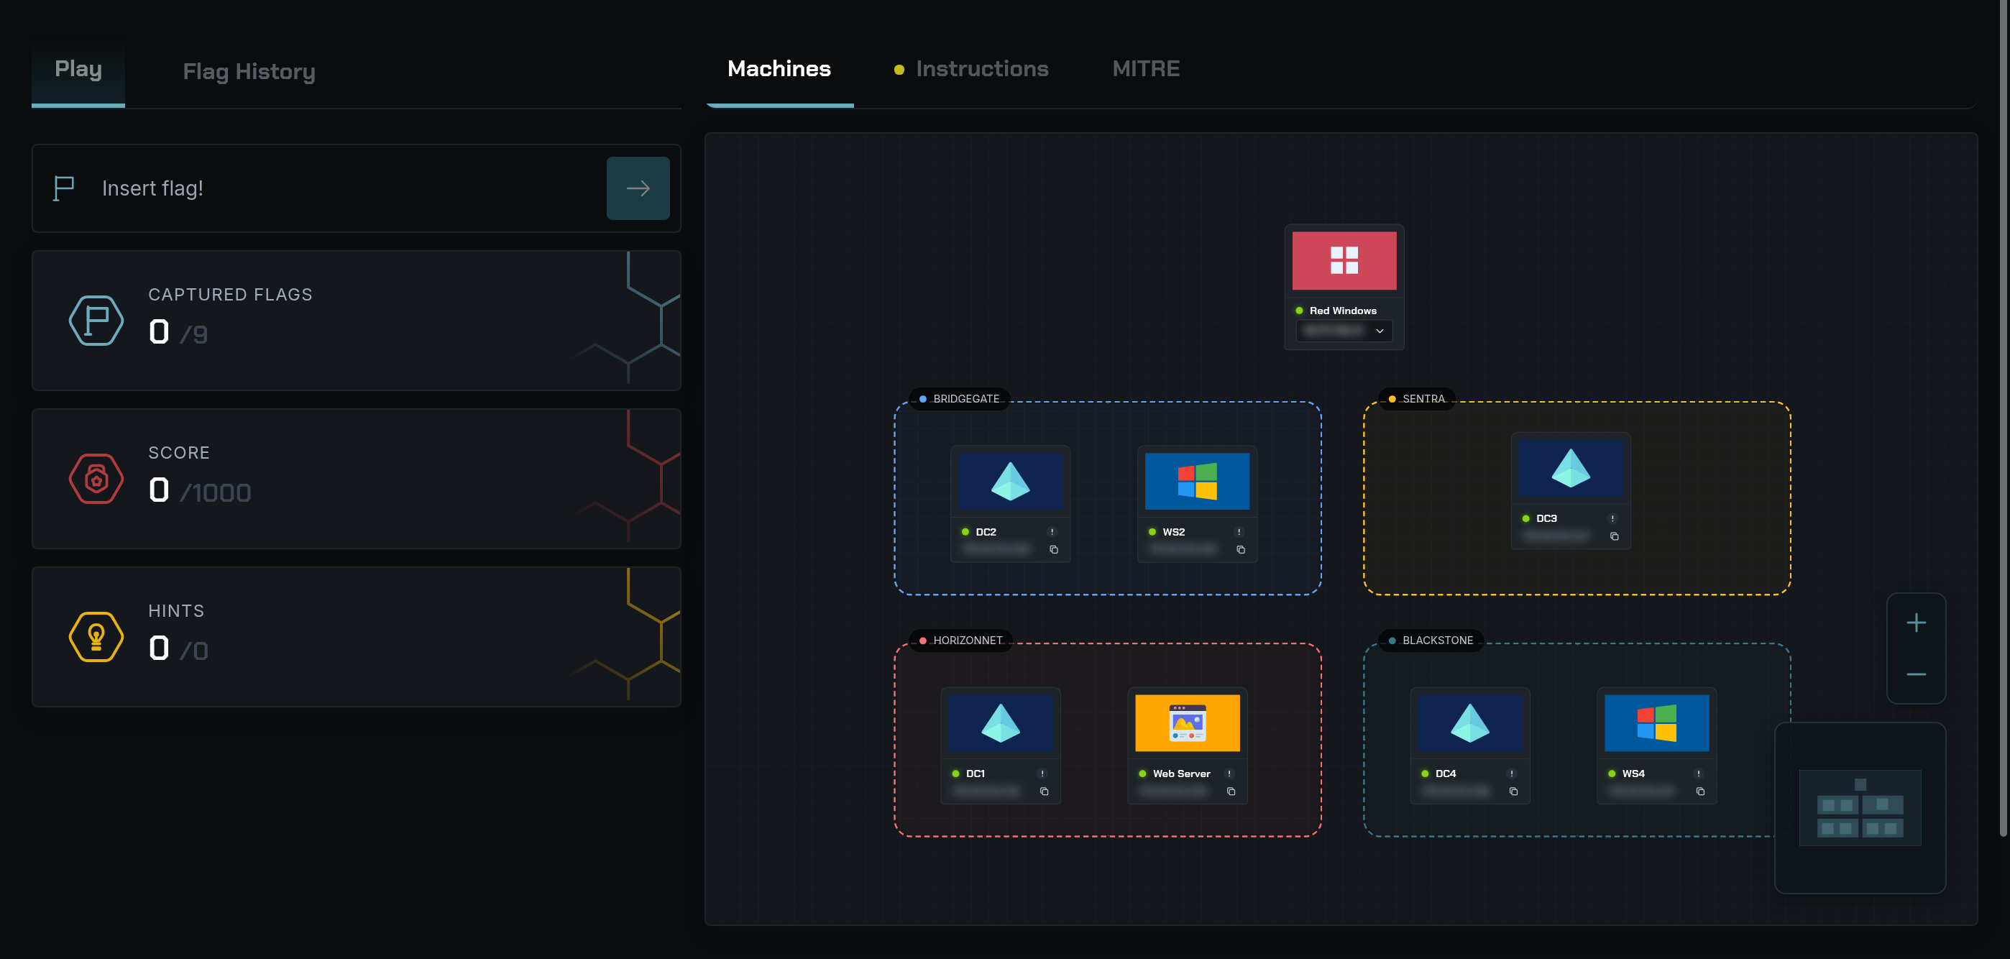
Task: Click the hints lightbulb icon
Action: [96, 637]
